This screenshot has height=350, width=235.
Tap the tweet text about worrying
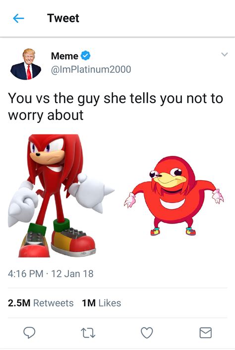[116, 107]
